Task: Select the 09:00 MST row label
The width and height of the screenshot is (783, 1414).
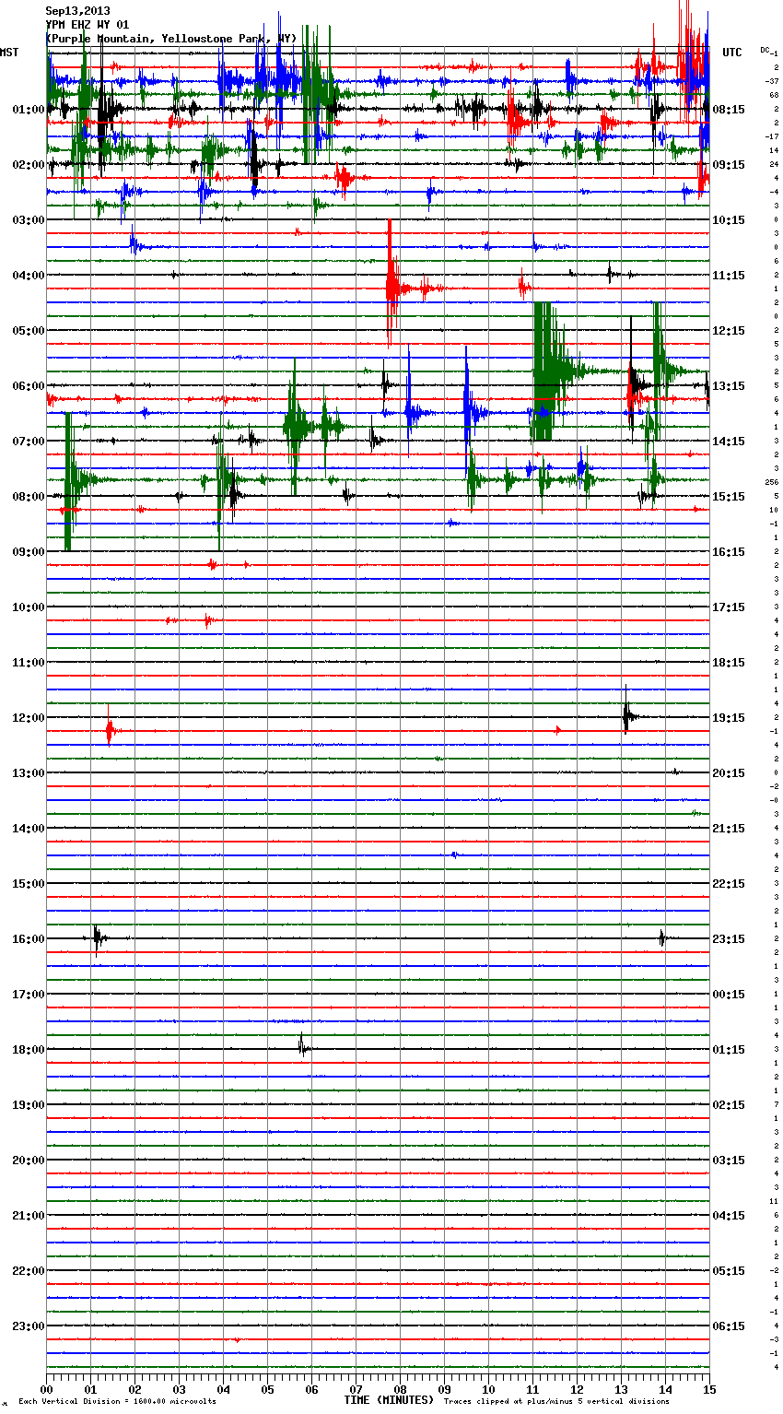Action: (x=28, y=552)
